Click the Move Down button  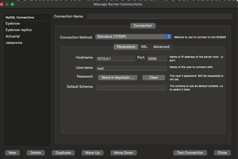(124, 153)
